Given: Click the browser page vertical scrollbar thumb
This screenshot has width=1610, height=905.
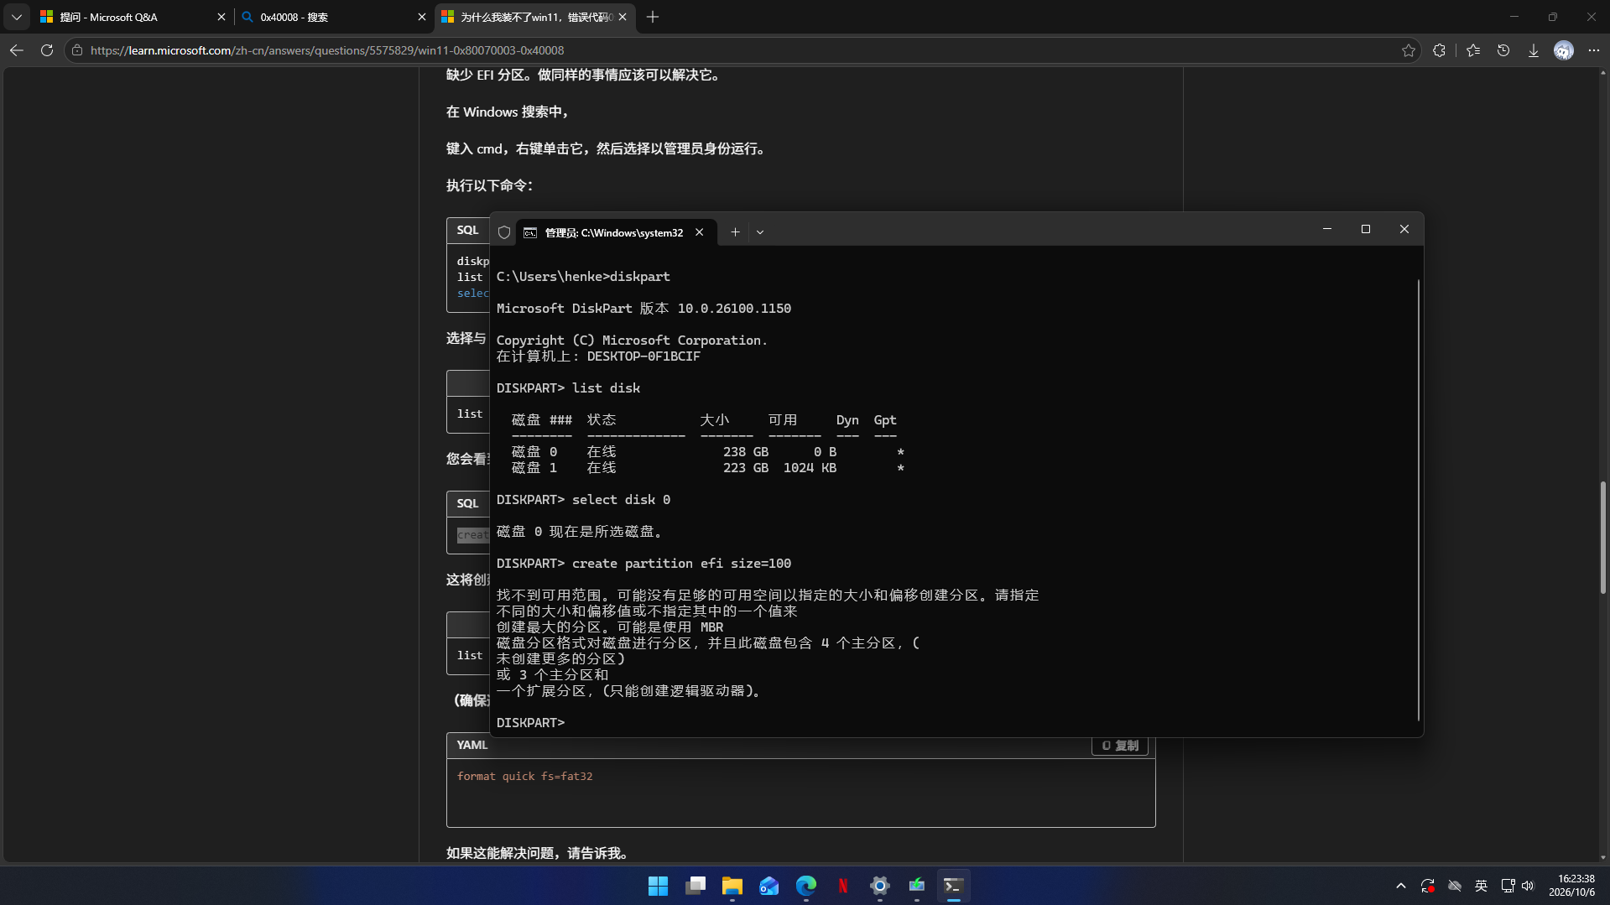Looking at the screenshot, I should 1603,538.
